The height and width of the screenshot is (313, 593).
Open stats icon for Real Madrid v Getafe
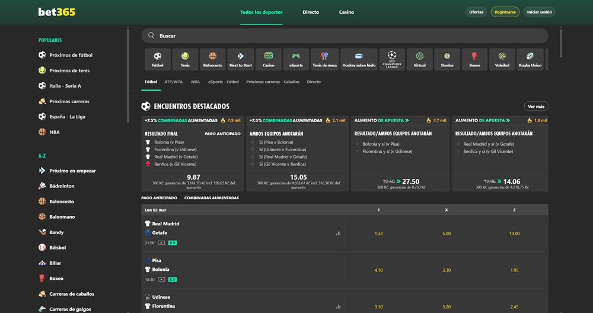click(x=338, y=234)
